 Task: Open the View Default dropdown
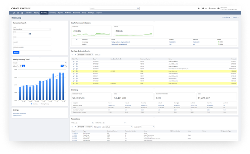119,127
